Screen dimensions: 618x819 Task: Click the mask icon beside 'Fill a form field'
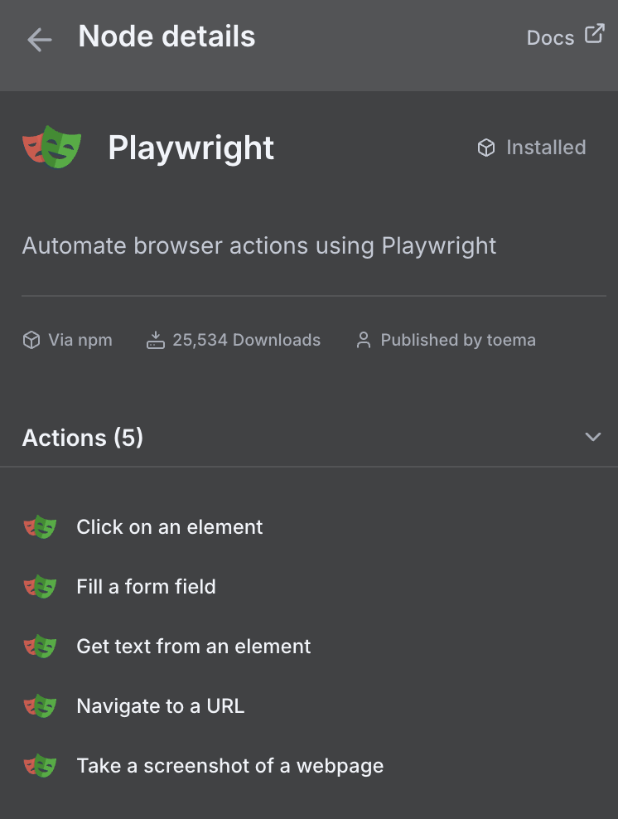[x=40, y=586]
